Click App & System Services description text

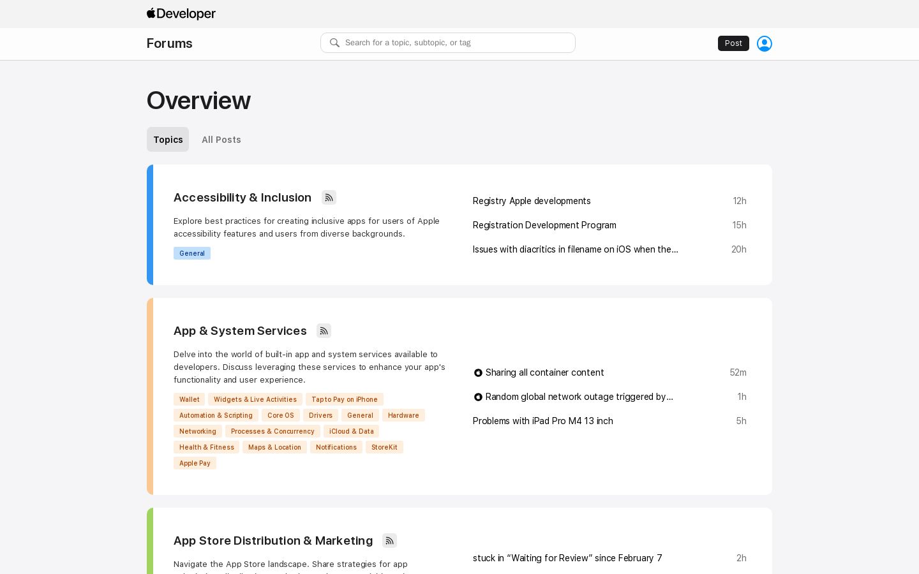click(x=310, y=367)
